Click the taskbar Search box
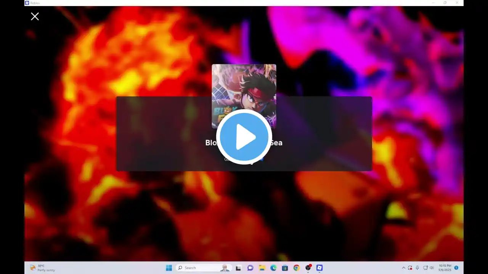This screenshot has height=274, width=488. click(x=203, y=268)
